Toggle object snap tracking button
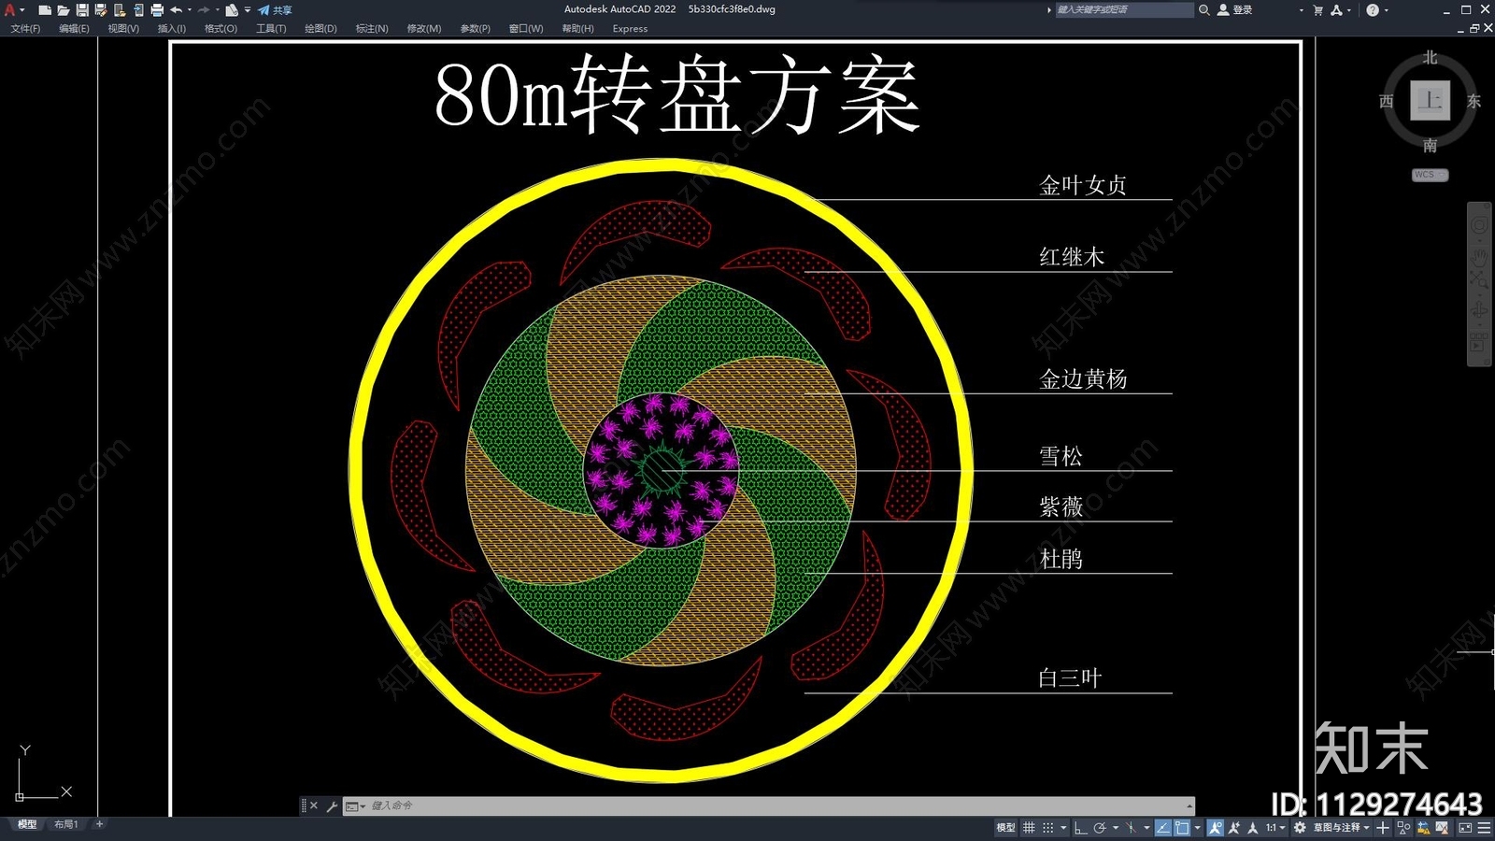Viewport: 1495px width, 841px height. (1163, 828)
